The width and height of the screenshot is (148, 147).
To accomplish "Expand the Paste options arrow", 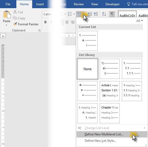I will point(6,25).
